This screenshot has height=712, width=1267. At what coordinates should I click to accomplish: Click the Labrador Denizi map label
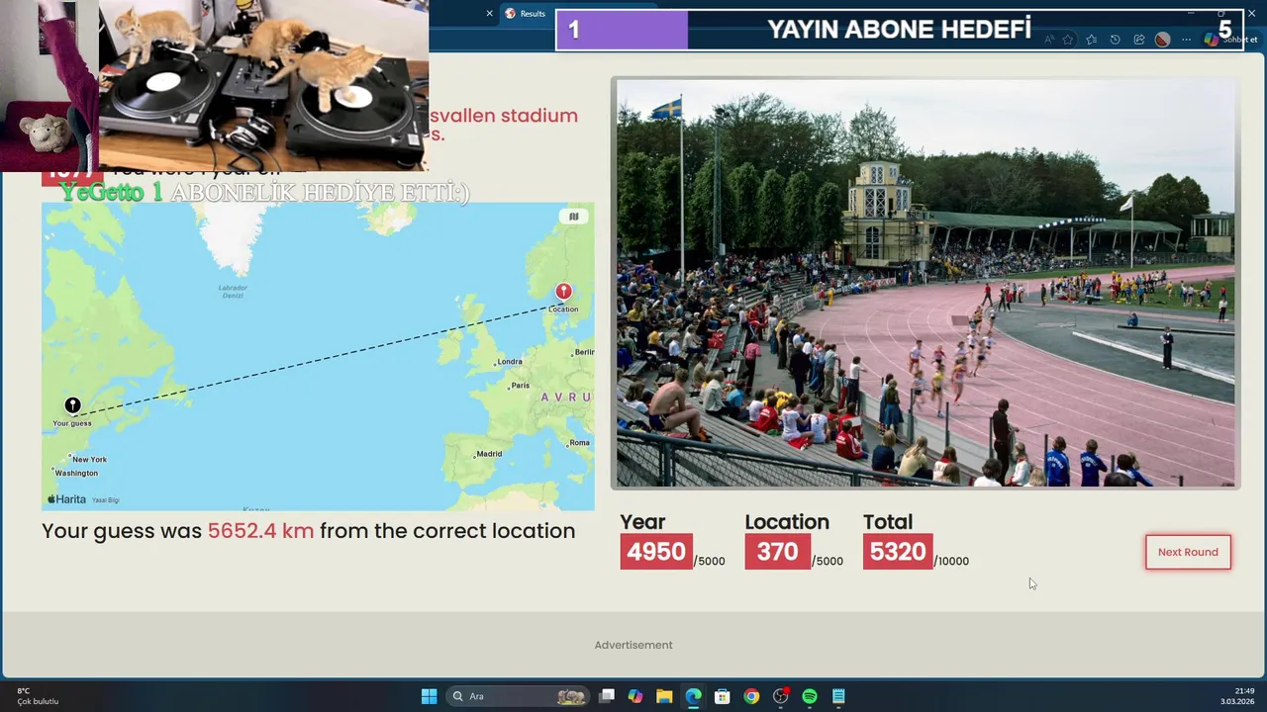pyautogui.click(x=233, y=291)
